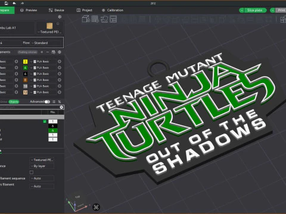
Task: Edit preset icon right of filament 6
Action: [x=60, y=74]
